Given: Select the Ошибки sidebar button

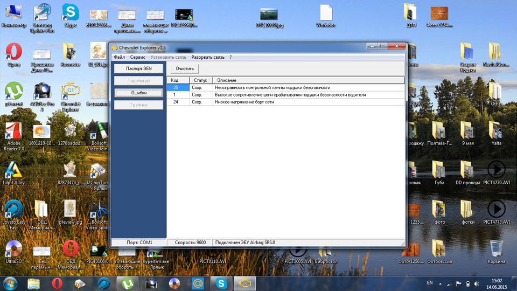Looking at the screenshot, I should click(138, 93).
